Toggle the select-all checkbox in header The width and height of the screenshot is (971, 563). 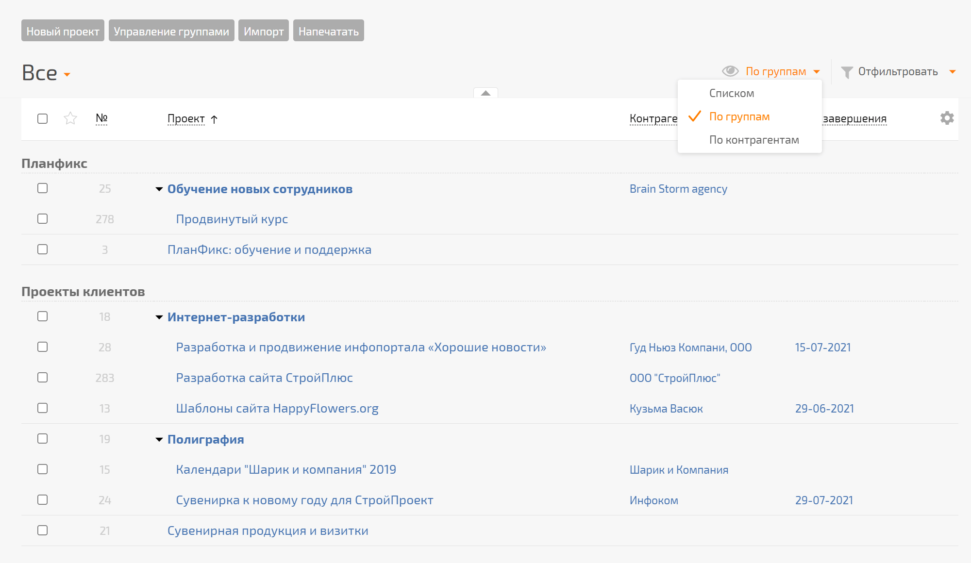(43, 118)
